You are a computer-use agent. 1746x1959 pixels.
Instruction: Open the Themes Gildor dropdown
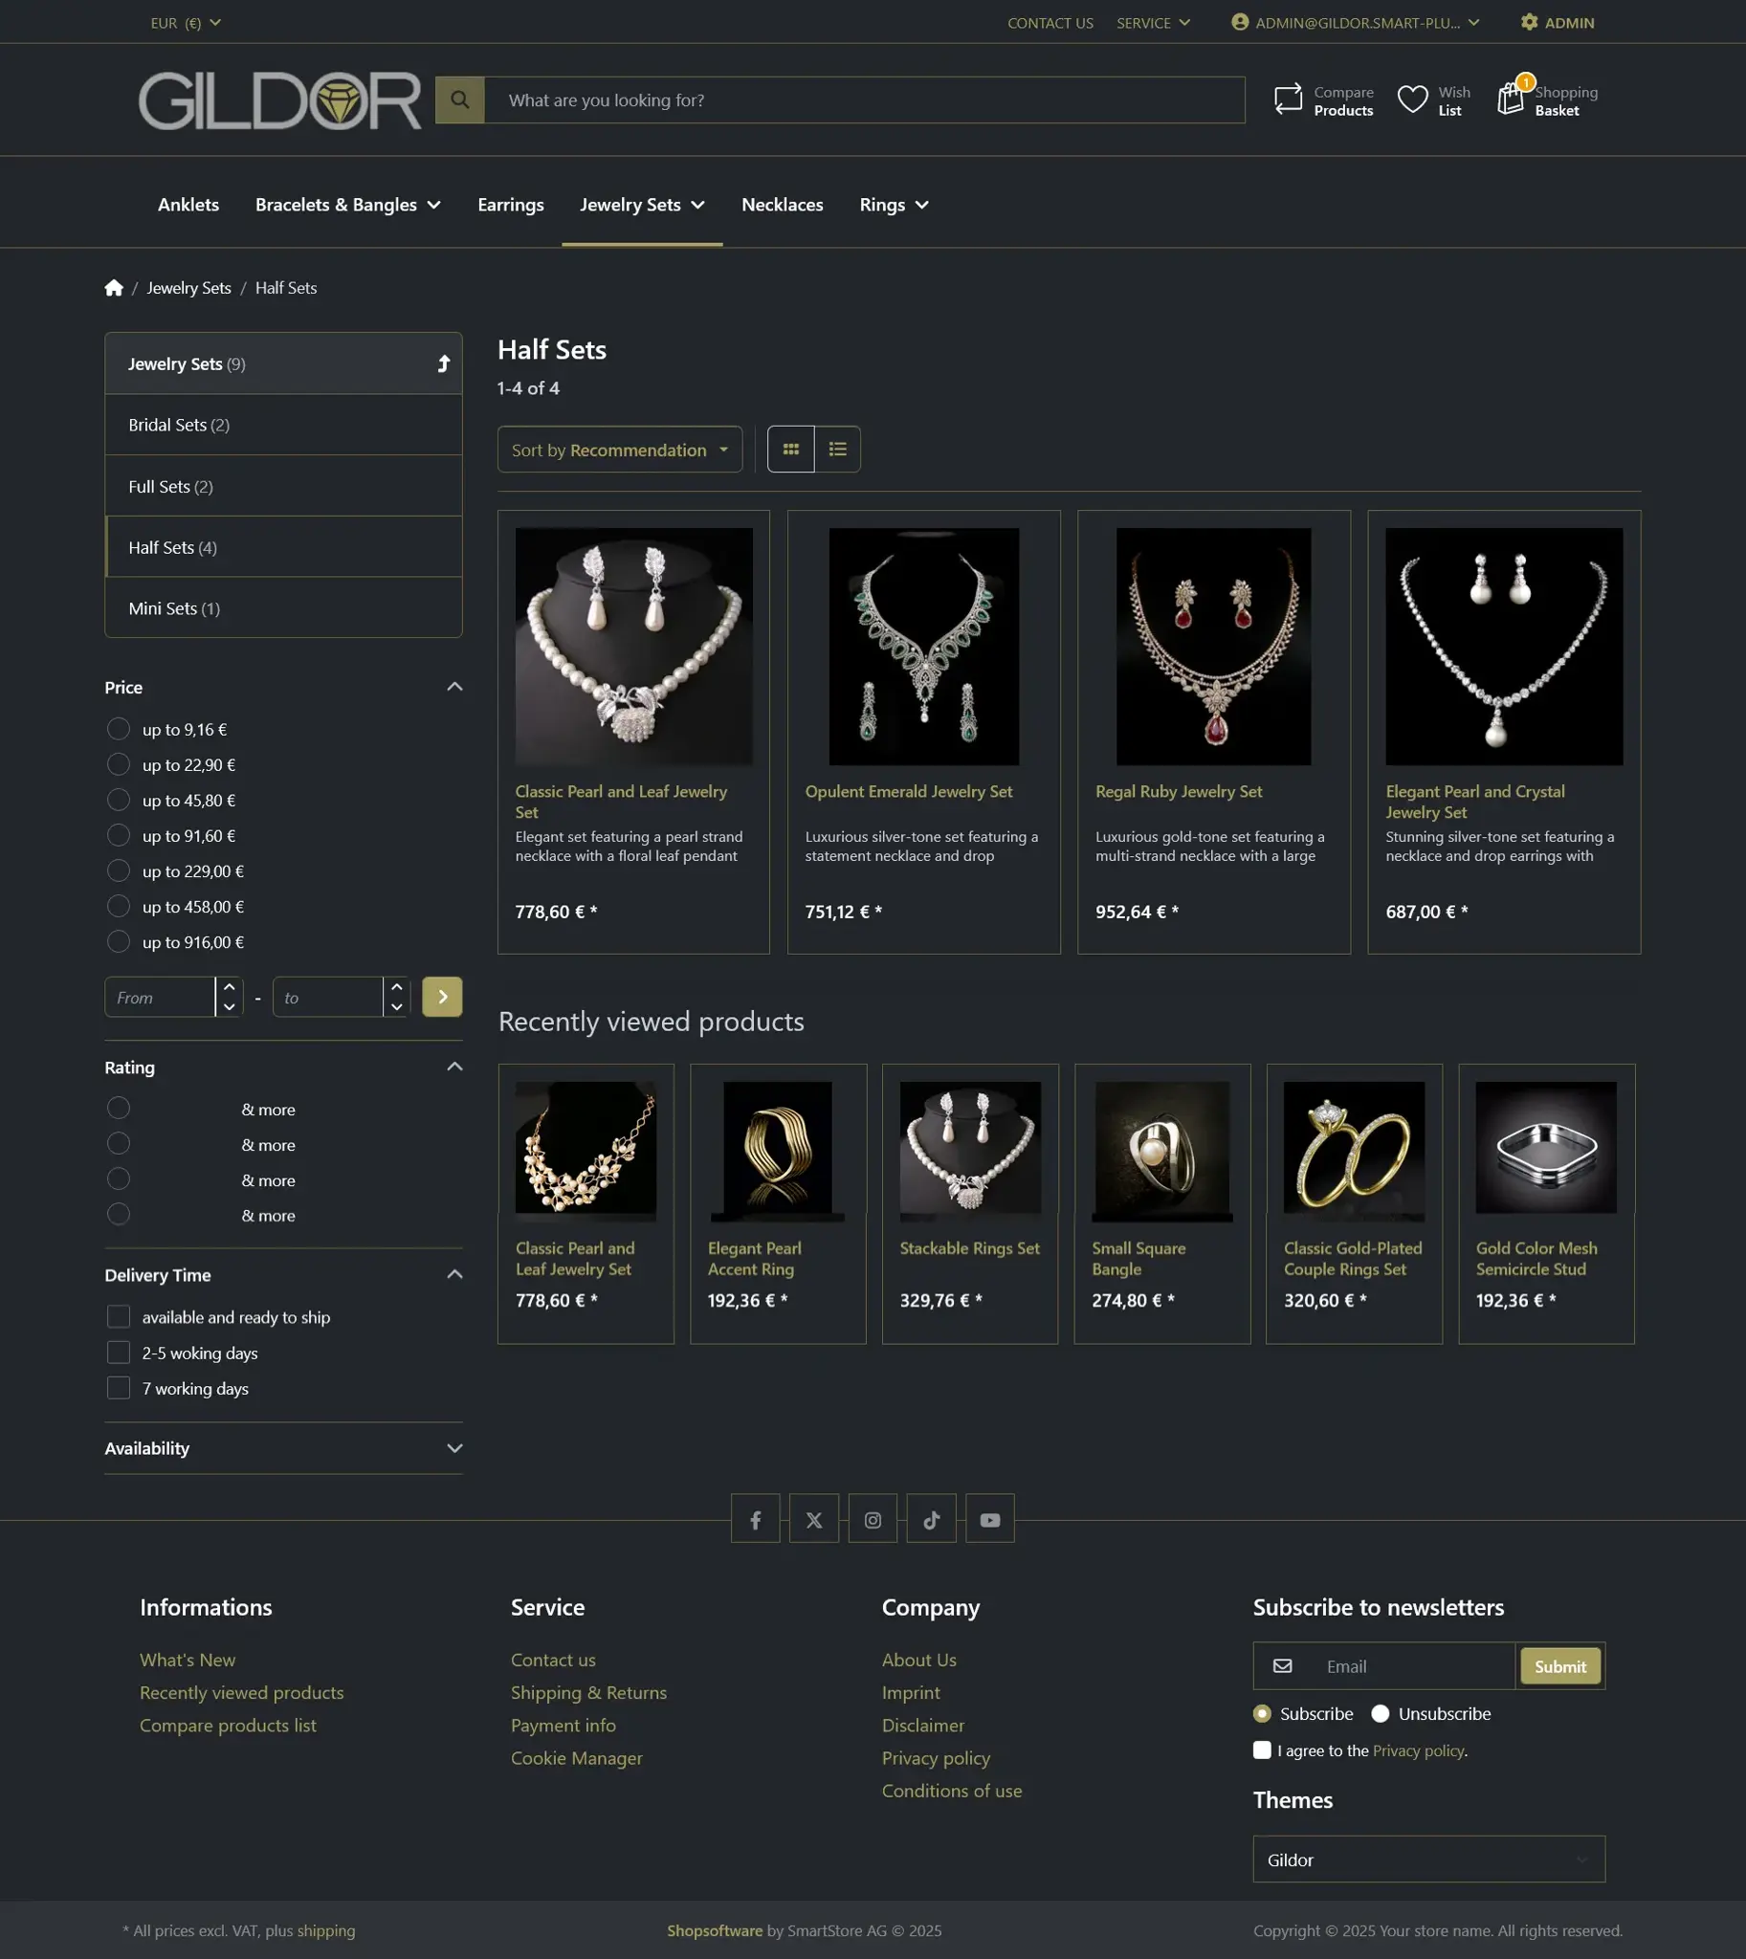(1427, 1860)
